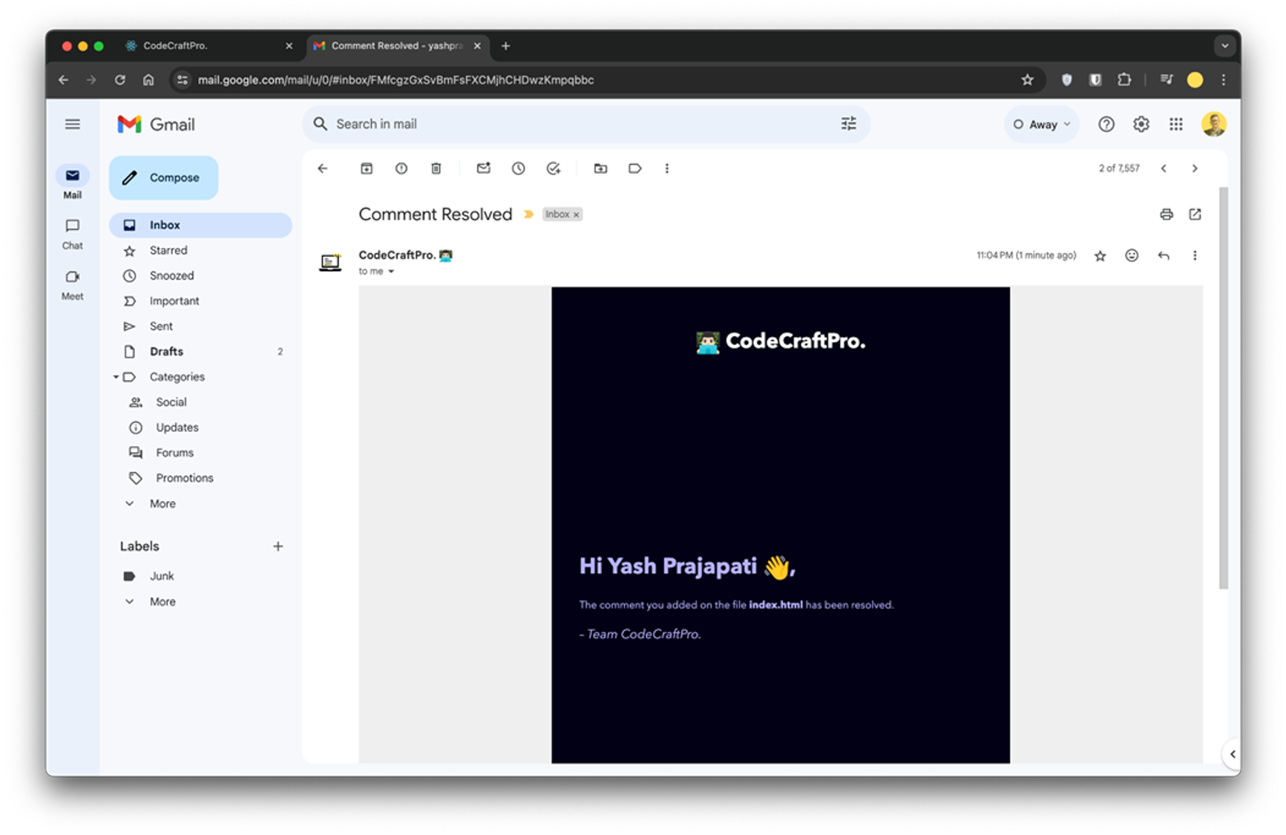
Task: Expand More under Promotions
Action: pyautogui.click(x=163, y=504)
